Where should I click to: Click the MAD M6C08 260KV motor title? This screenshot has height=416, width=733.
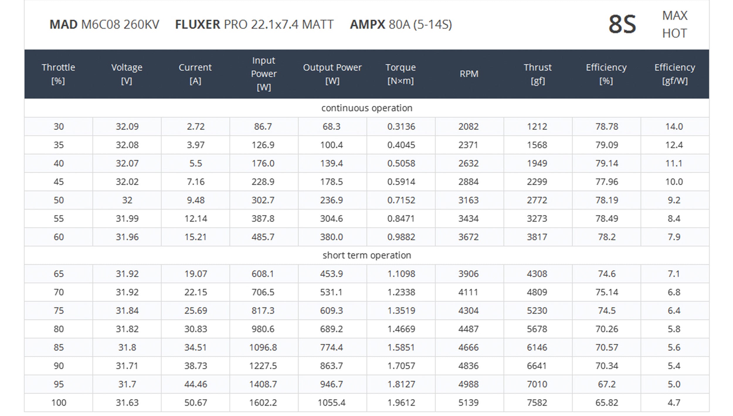[104, 24]
